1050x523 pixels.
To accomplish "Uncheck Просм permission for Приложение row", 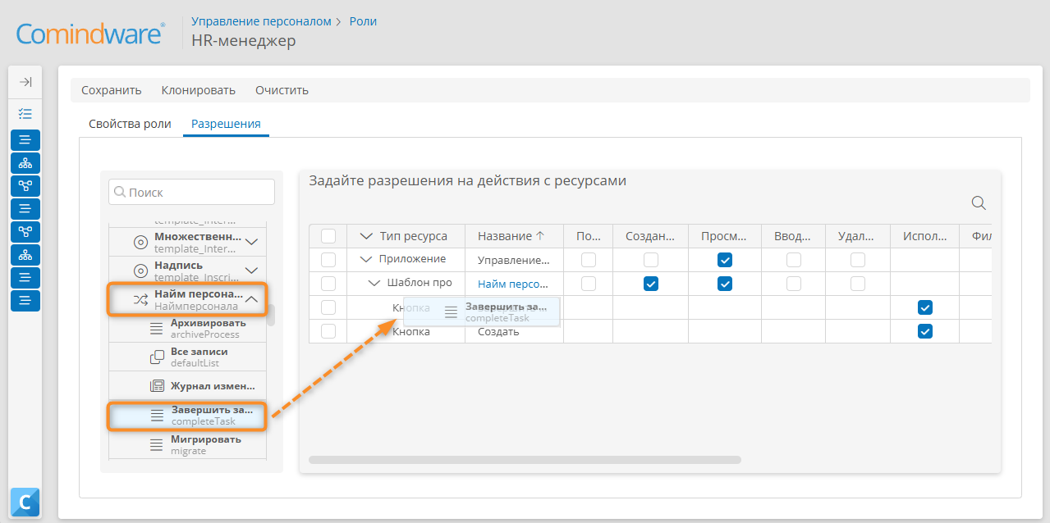I will click(x=725, y=260).
